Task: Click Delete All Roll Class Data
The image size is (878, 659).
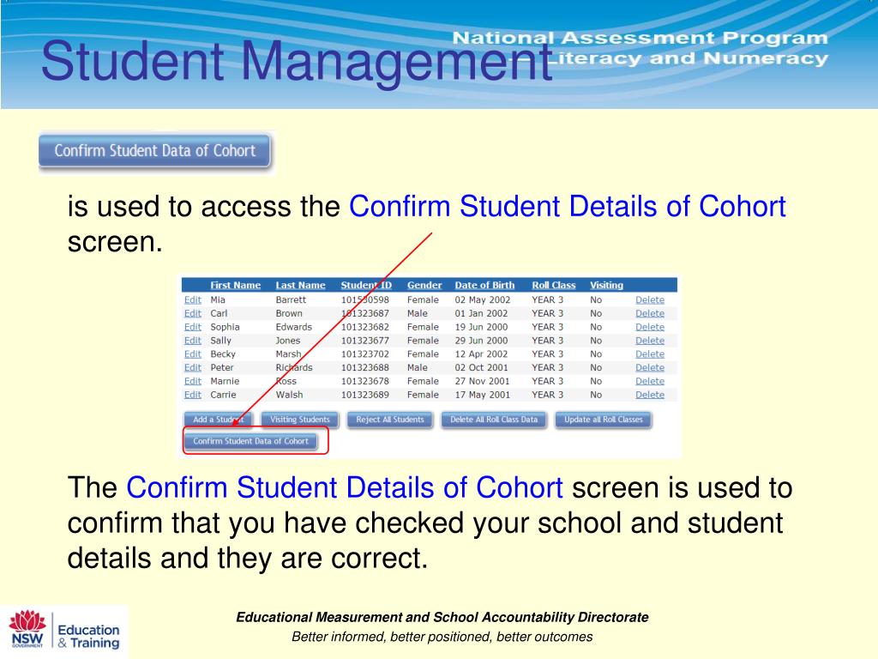Action: point(493,420)
